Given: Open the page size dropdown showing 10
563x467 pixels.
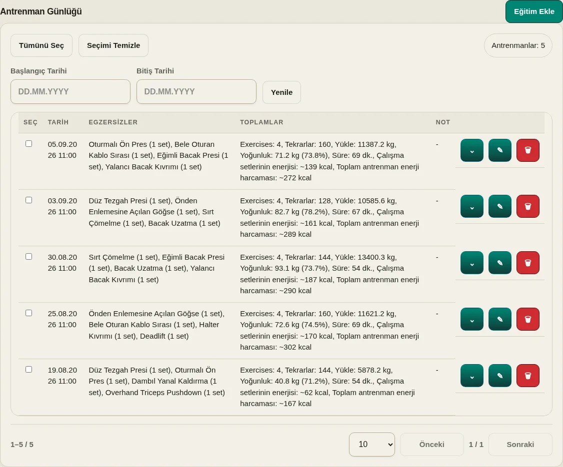Looking at the screenshot, I should (372, 445).
